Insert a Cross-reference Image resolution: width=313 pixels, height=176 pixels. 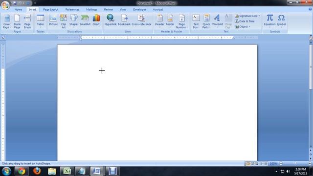(x=141, y=20)
